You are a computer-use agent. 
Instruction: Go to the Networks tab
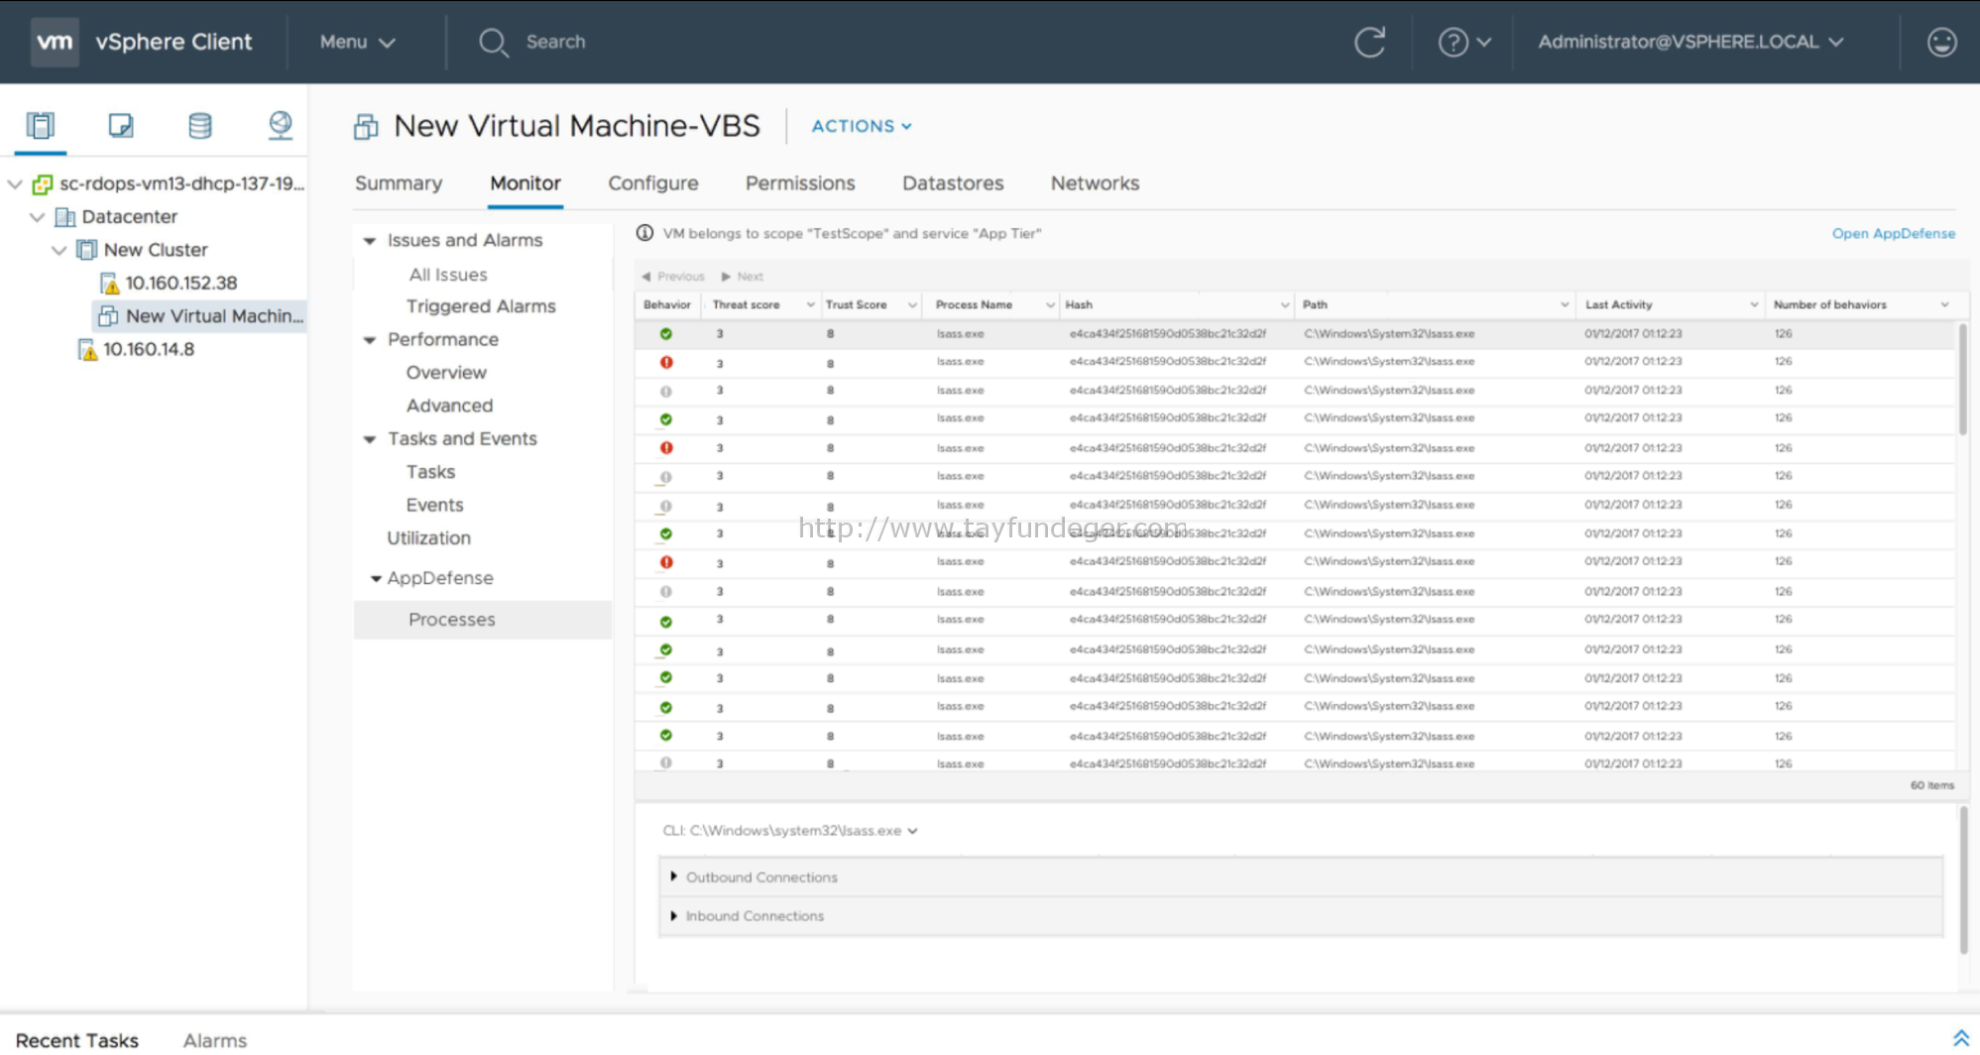pyautogui.click(x=1095, y=183)
